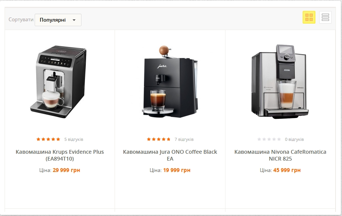Open Кавомашина Jura ONO Coffee Black link

pyautogui.click(x=170, y=155)
